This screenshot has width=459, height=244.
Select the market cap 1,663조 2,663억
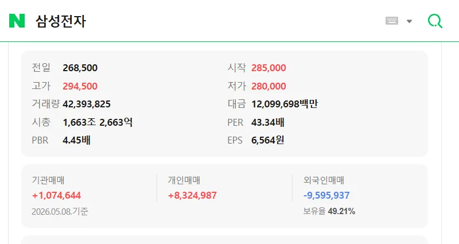coord(98,122)
